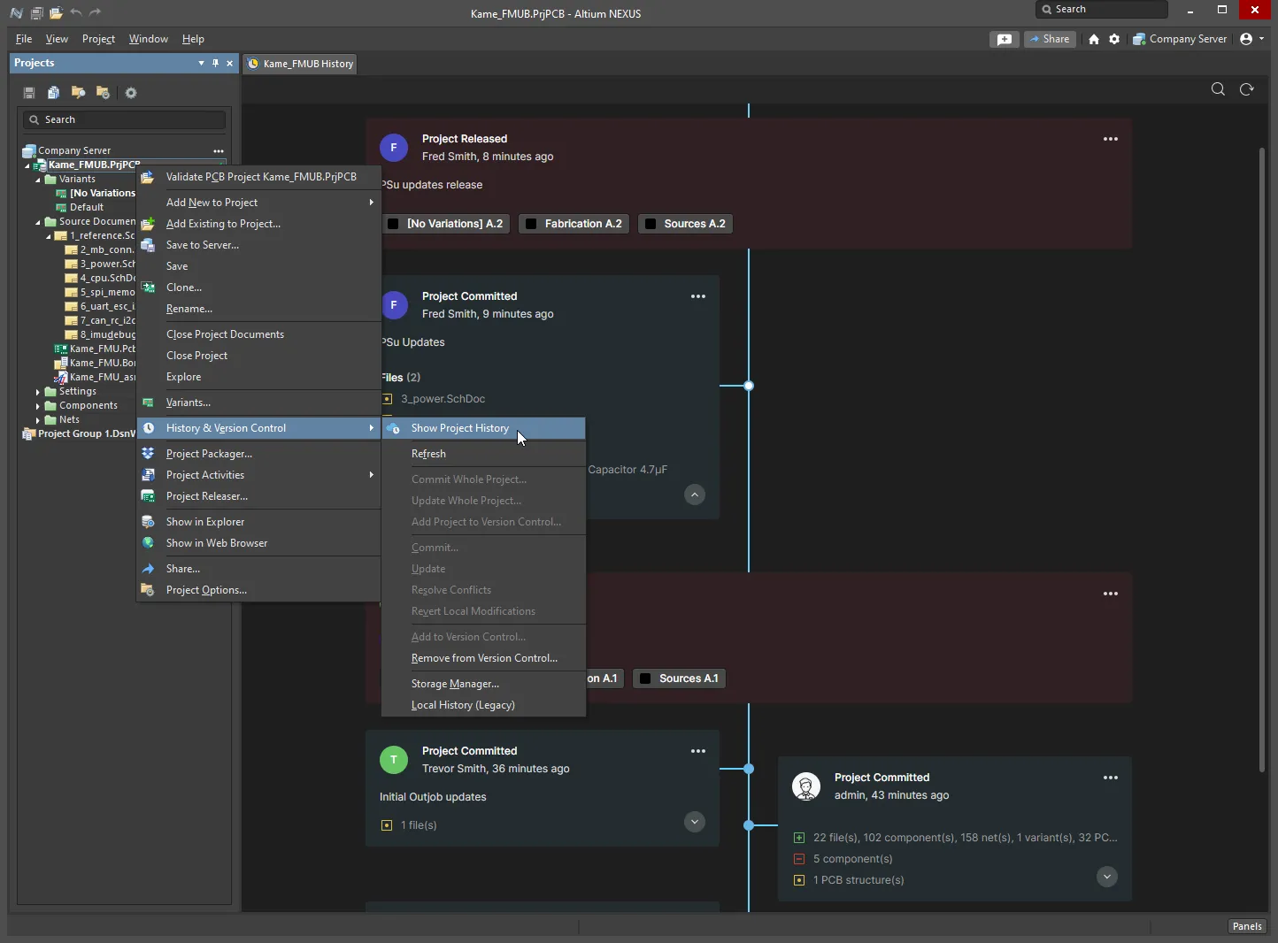Open Projects panel settings gear
Screen dimensions: 1278x943
pyautogui.click(x=131, y=93)
